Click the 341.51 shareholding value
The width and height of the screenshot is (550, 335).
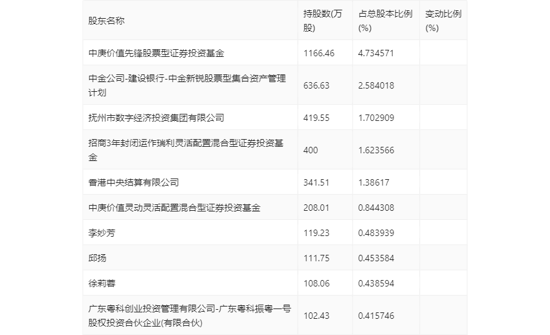coord(316,182)
